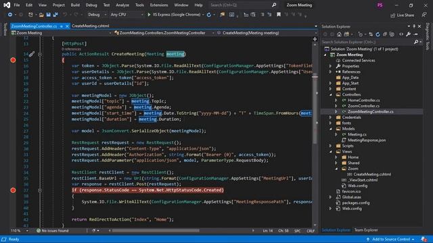Toggle auto-hide pin on Solution Explorer
This screenshot has width=433, height=243.
(414, 26)
